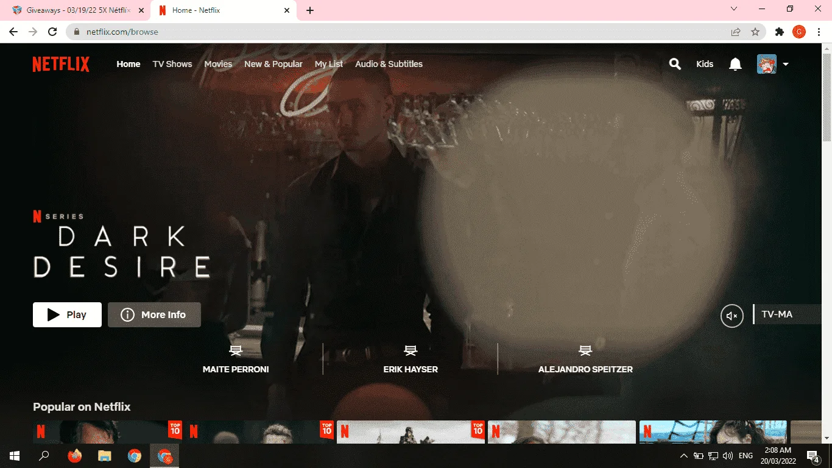The width and height of the screenshot is (832, 468).
Task: Open Windows Start menu
Action: pyautogui.click(x=15, y=456)
